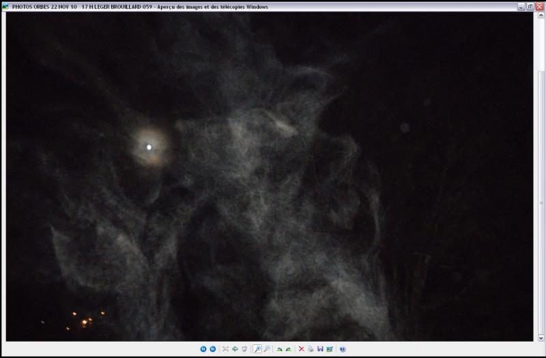Delete the image with the red X
The image size is (546, 358).
302,349
